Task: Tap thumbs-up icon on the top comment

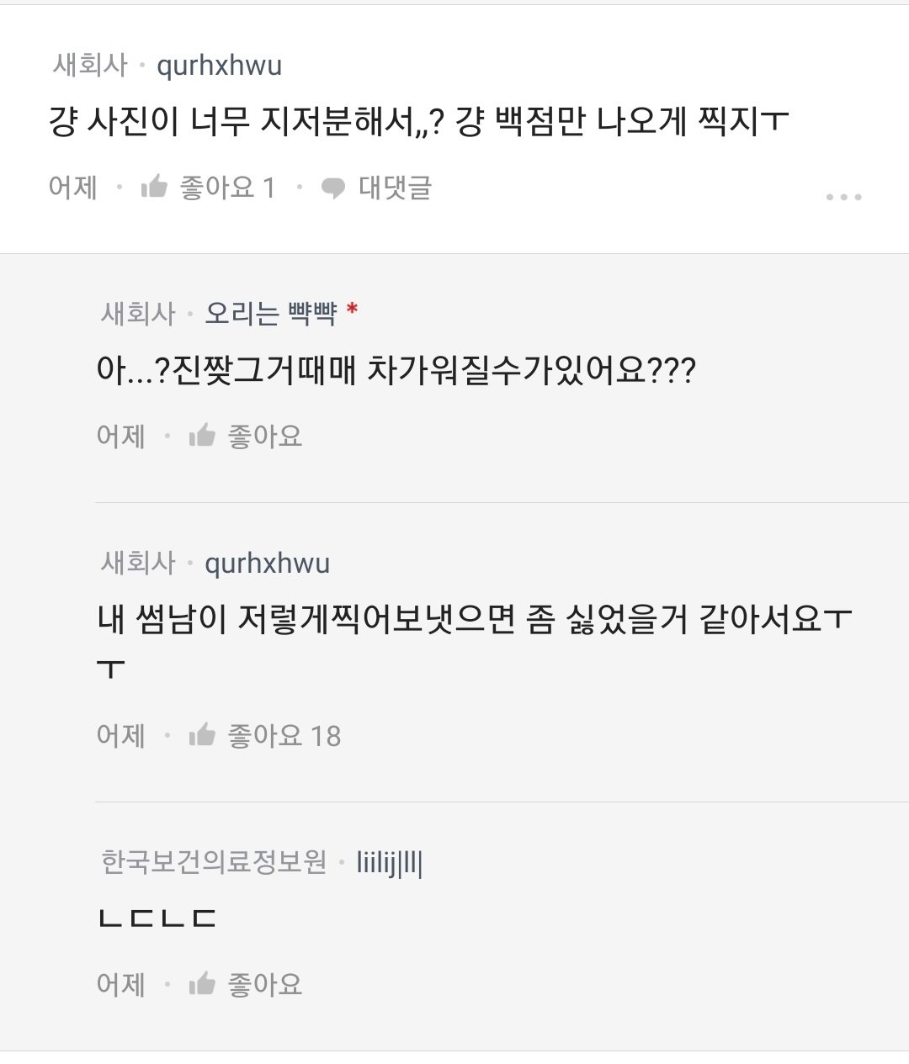Action: coord(154,187)
